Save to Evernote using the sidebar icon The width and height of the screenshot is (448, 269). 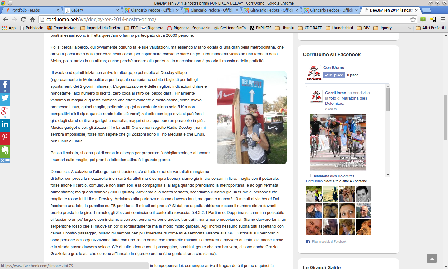(5, 151)
